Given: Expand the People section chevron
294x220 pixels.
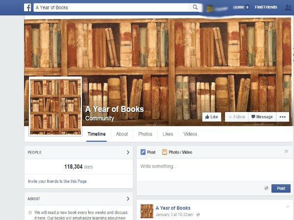Looking at the screenshot, I should click(128, 153).
